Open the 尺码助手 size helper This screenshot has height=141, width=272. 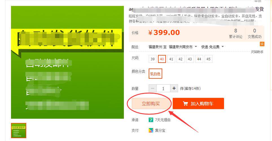pos(257,52)
